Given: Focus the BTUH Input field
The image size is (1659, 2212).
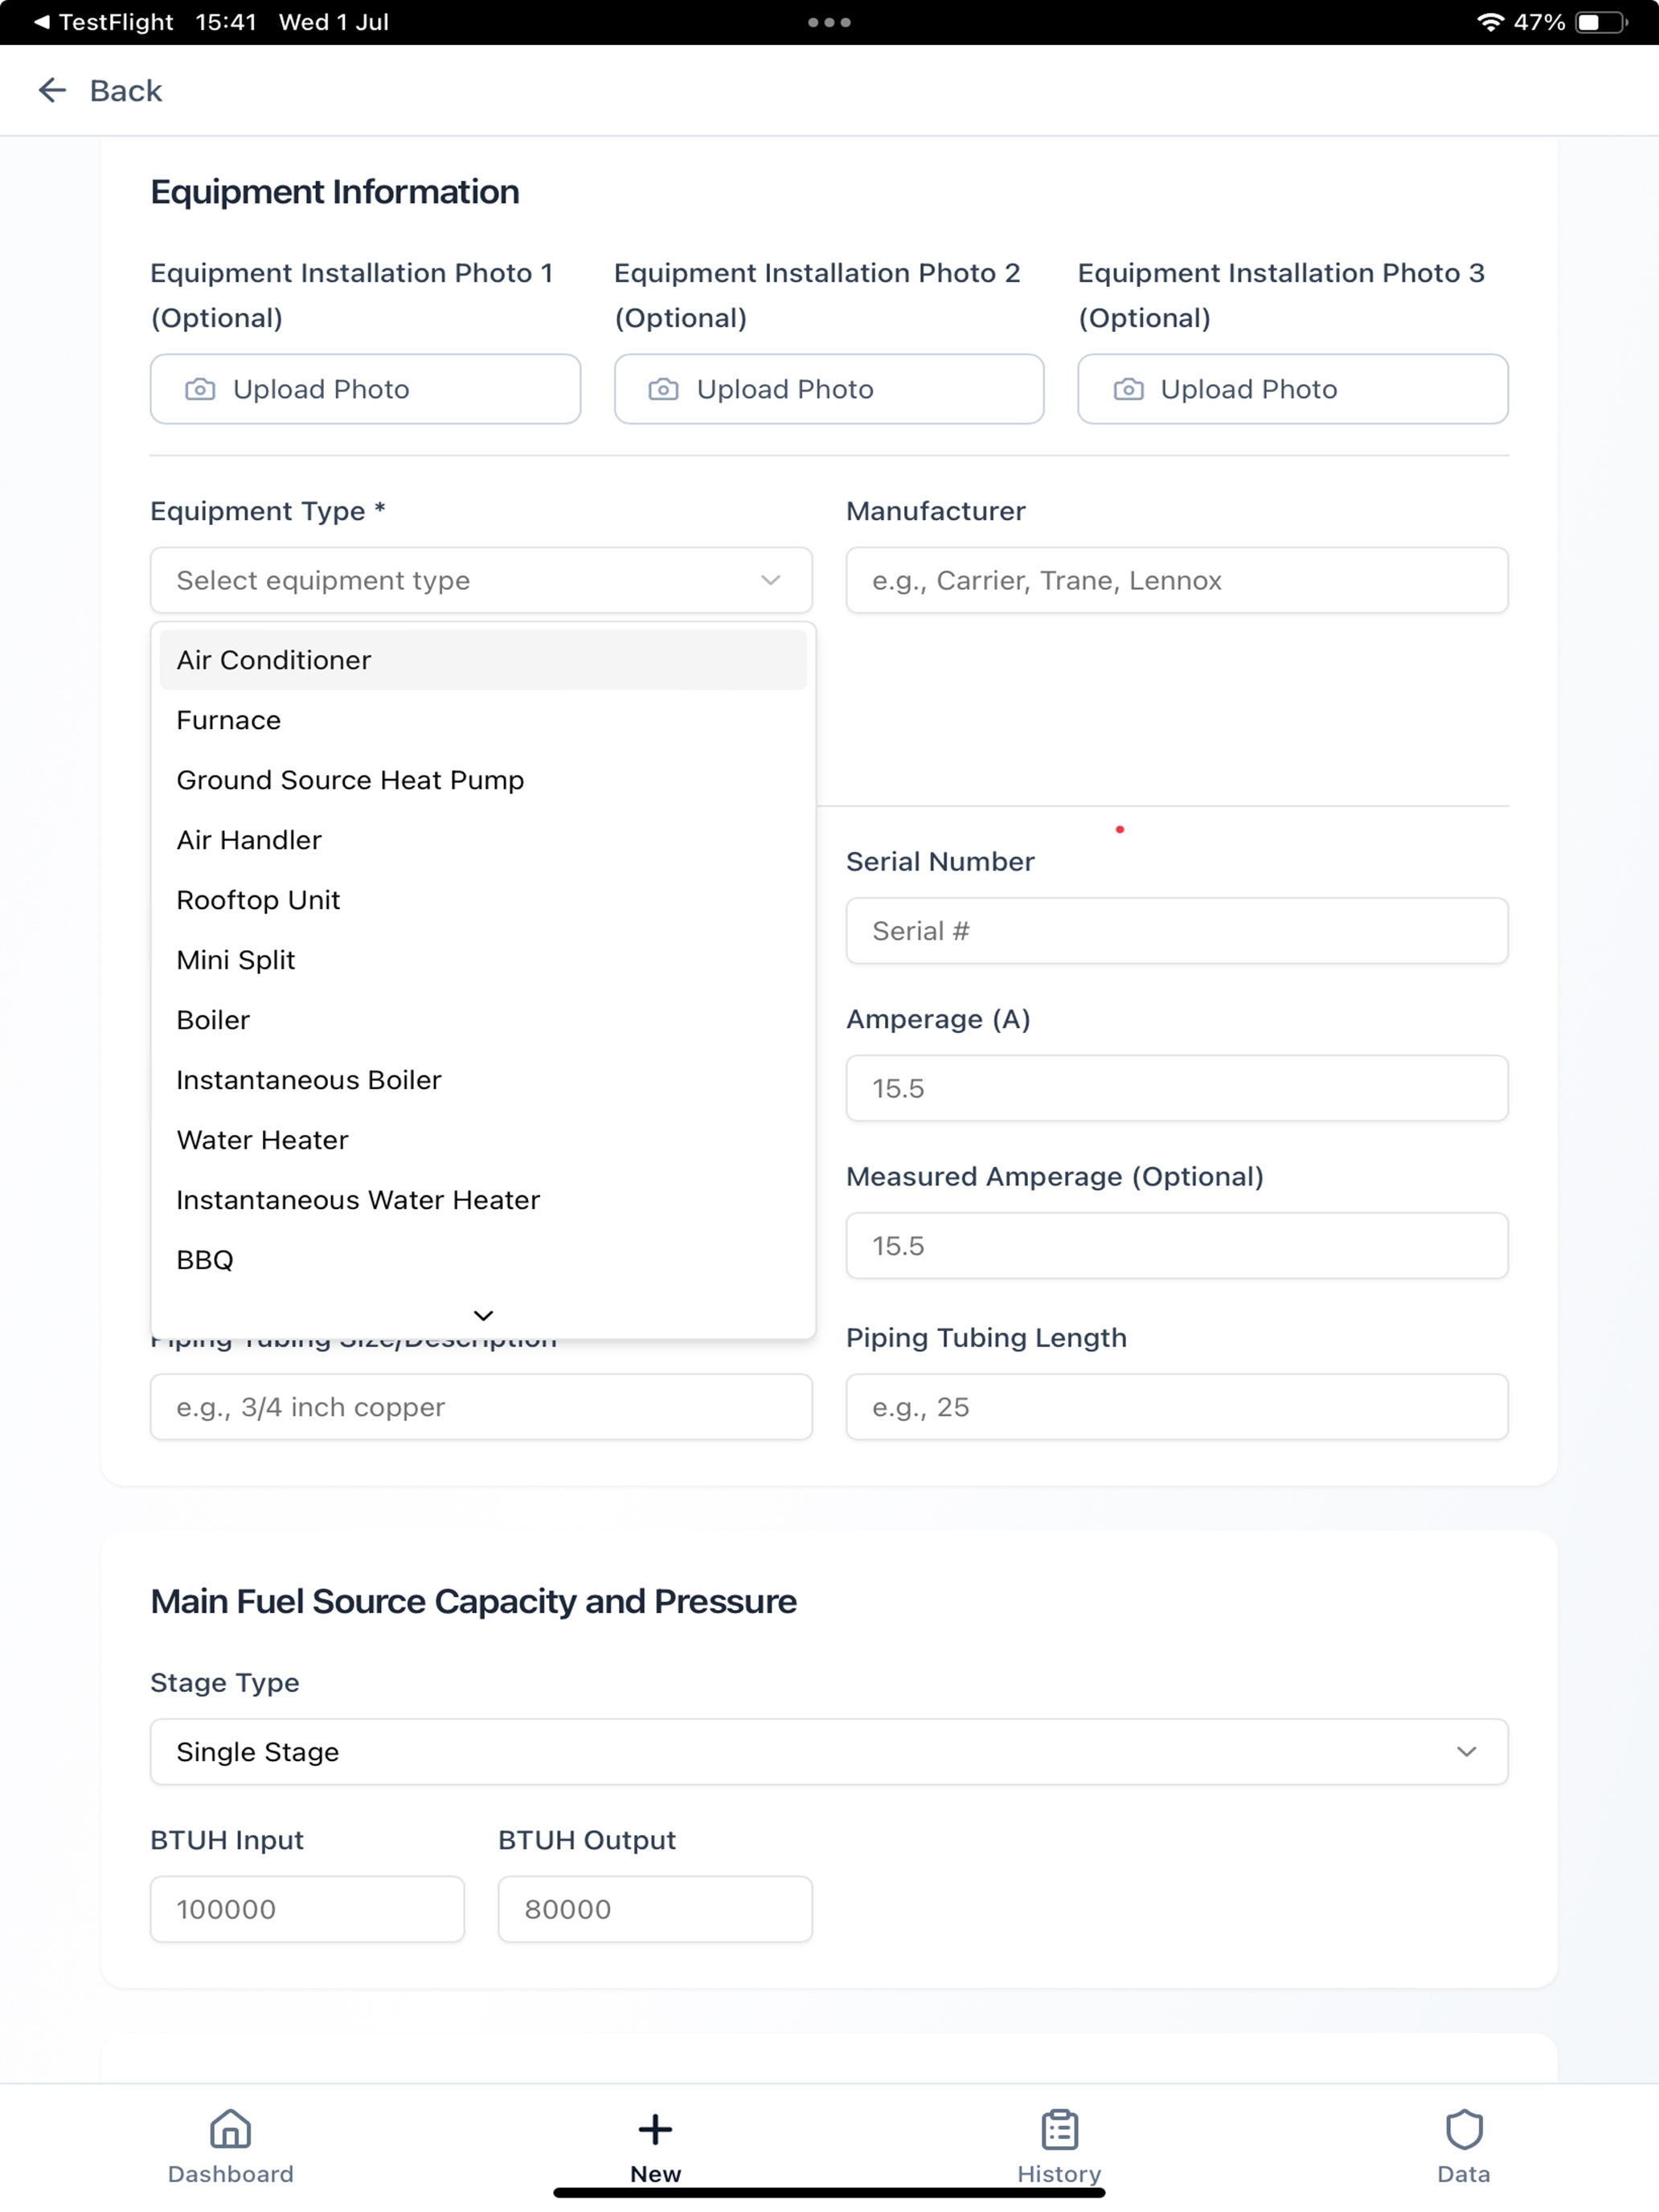Looking at the screenshot, I should (x=307, y=1909).
